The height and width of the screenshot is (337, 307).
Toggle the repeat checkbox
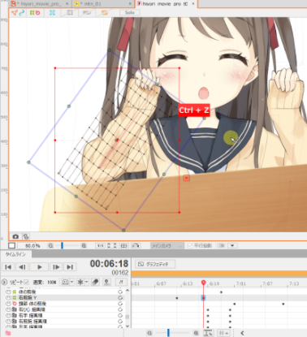(x=26, y=282)
